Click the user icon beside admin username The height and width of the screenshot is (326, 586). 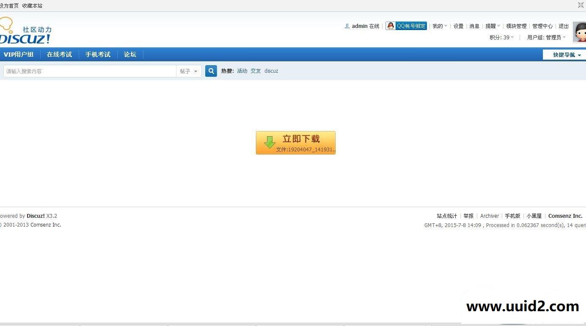(347, 26)
